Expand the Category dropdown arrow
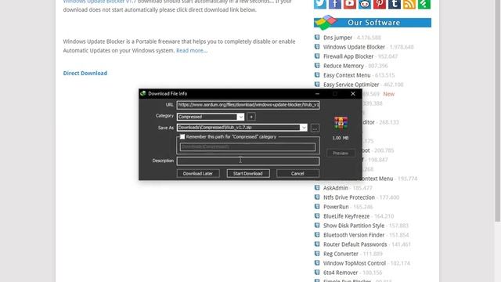This screenshot has height=282, width=501. click(x=240, y=117)
